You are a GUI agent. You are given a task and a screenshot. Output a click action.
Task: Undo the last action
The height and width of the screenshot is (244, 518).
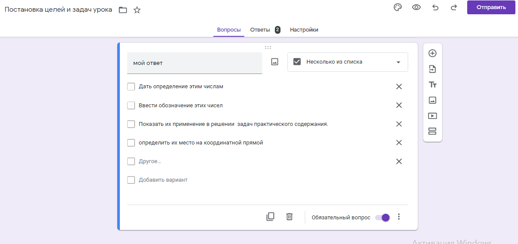[x=436, y=8]
